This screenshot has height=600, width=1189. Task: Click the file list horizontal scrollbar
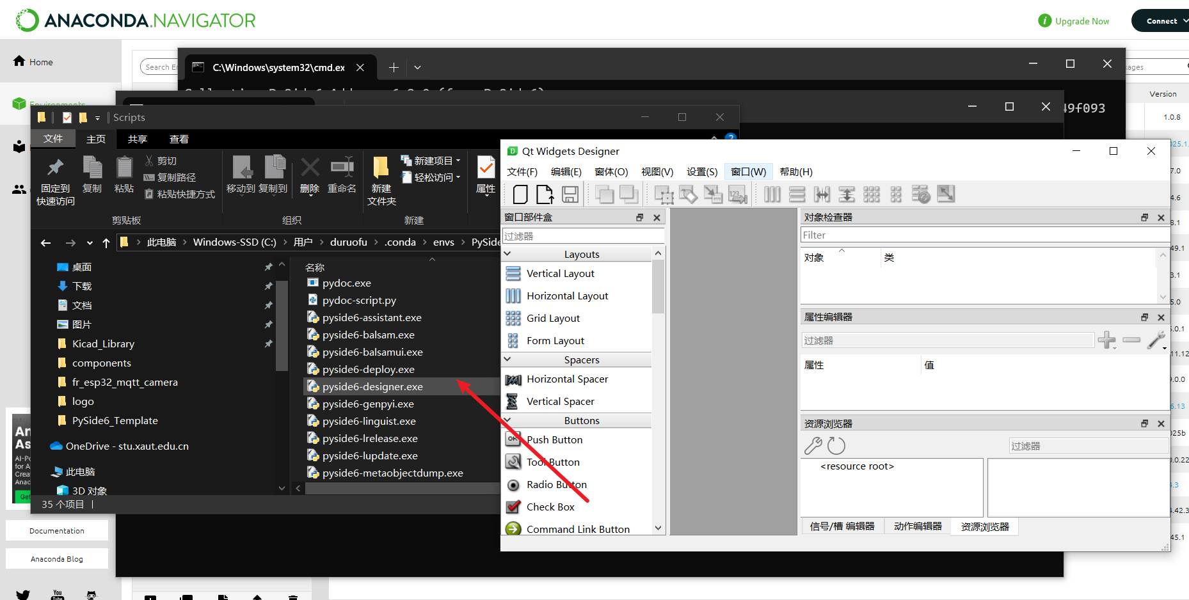tap(397, 489)
